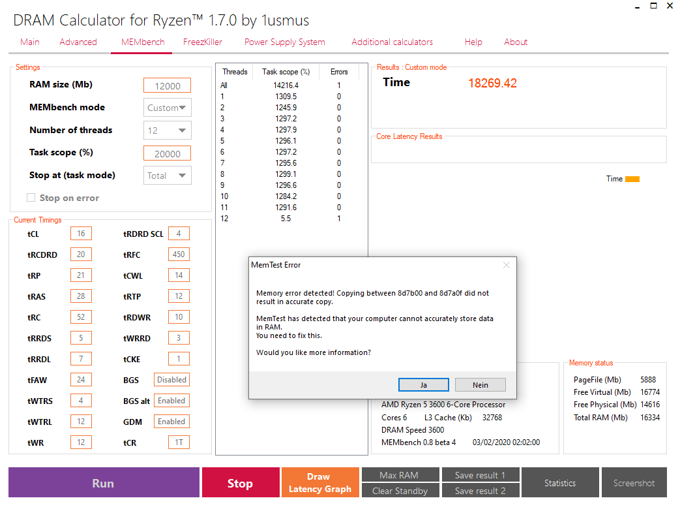Viewport: 680px width, 511px height.
Task: Click the tFAW value 24 box
Action: (81, 379)
